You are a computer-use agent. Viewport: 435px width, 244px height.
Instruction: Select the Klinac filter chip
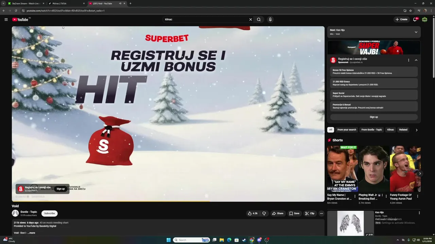tap(390, 130)
